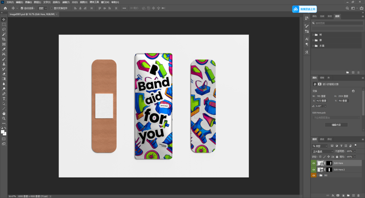
Task: Click the 编辑内容 button
Action: [x=336, y=125]
